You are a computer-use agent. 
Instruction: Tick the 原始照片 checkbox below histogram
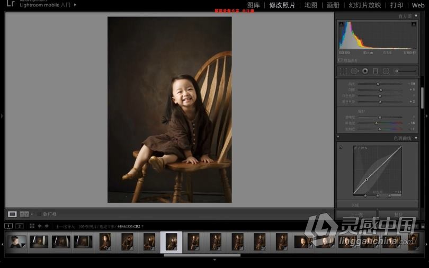tap(341, 60)
